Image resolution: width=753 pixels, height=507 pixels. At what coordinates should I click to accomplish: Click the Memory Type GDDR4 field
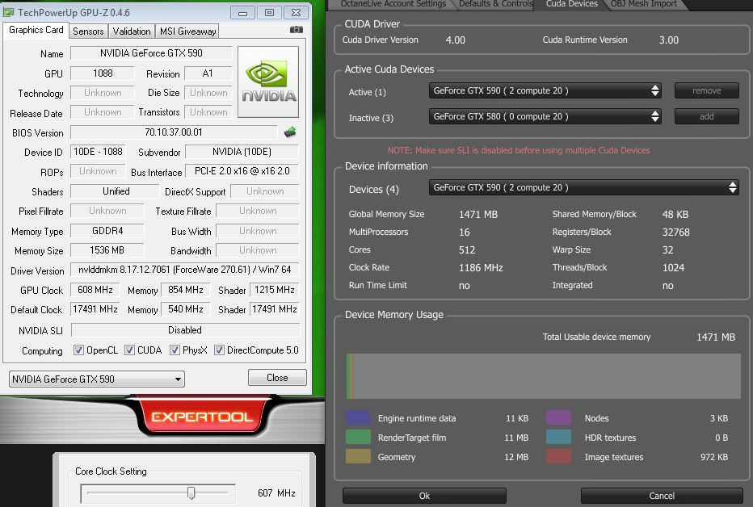[107, 231]
